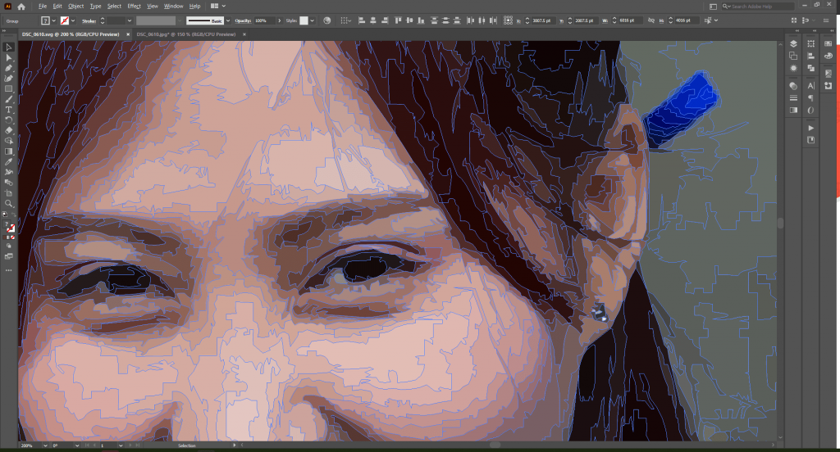Open the Pathfinder panel icon
The height and width of the screenshot is (452, 840).
pos(811,69)
